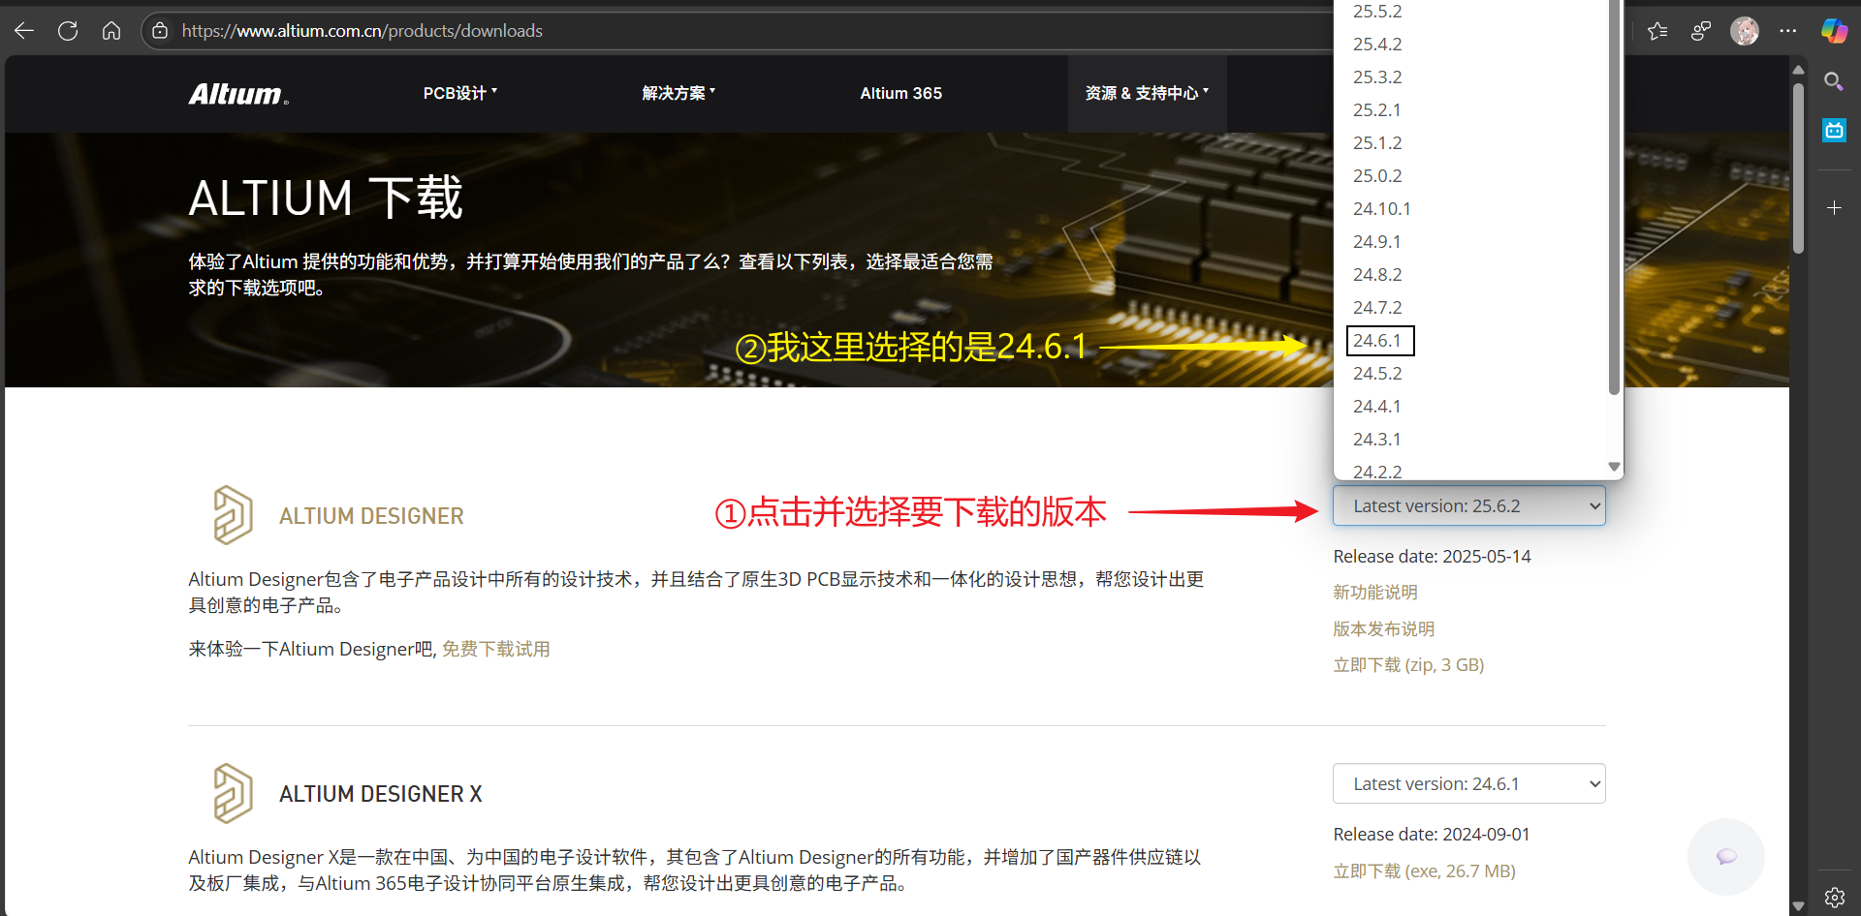Image resolution: width=1861 pixels, height=916 pixels.
Task: Open the blue sidebar app icon
Action: 1834,130
